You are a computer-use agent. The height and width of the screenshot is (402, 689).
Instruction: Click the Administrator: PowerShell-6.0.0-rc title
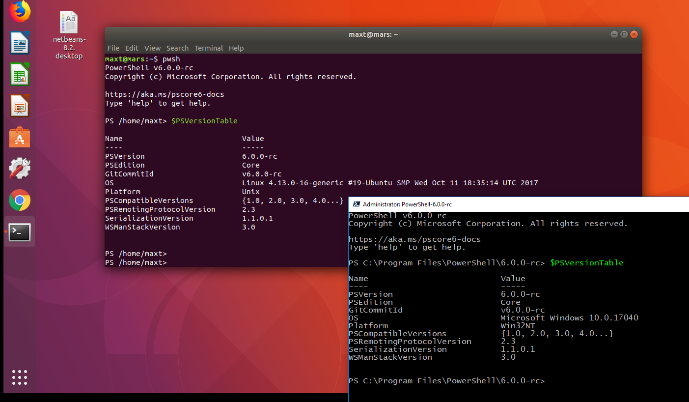407,204
